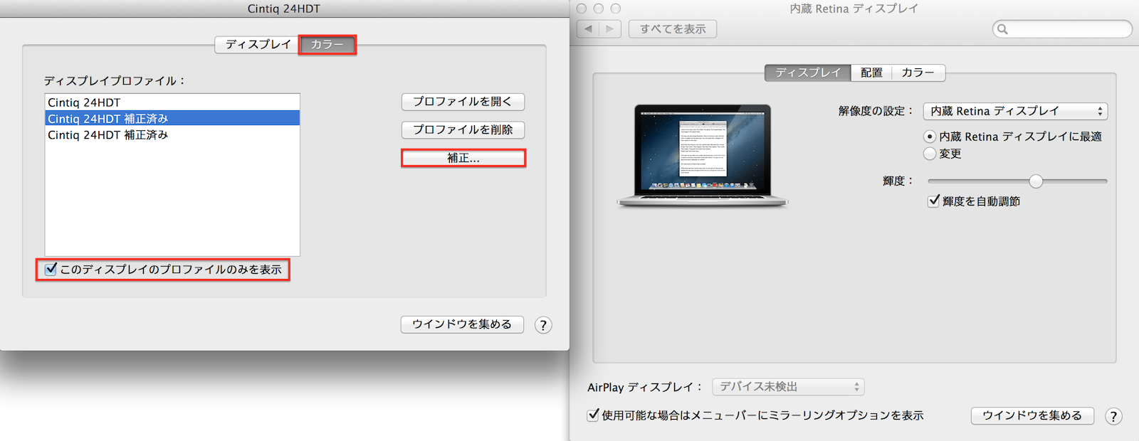Click the プロファイルを開く button
The height and width of the screenshot is (441, 1139).
tap(463, 102)
